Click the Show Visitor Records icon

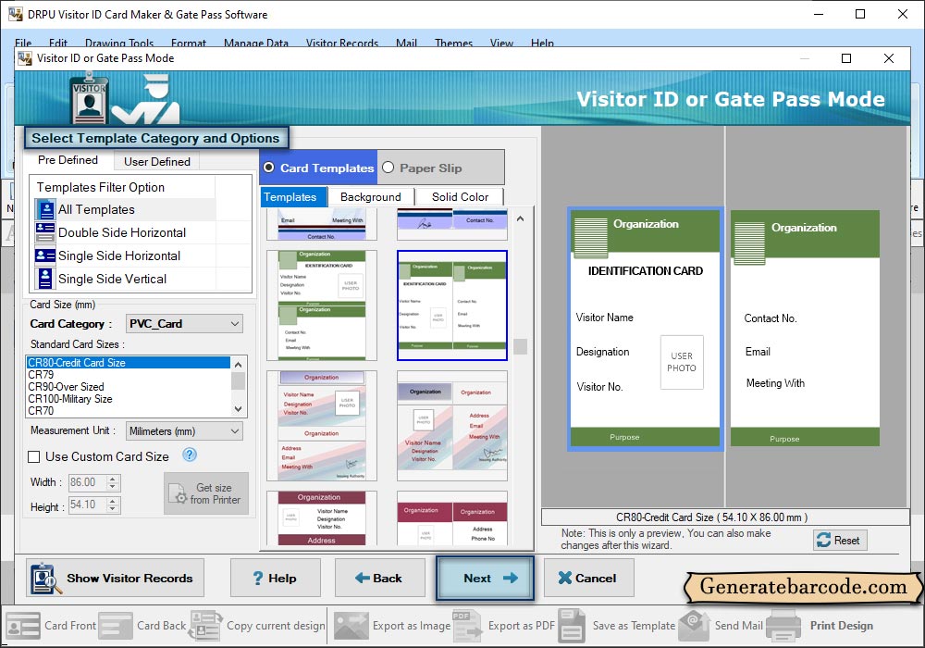45,579
